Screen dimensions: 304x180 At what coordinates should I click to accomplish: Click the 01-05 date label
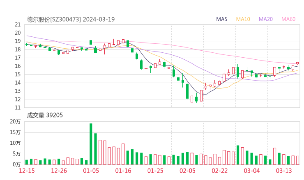click(91, 171)
